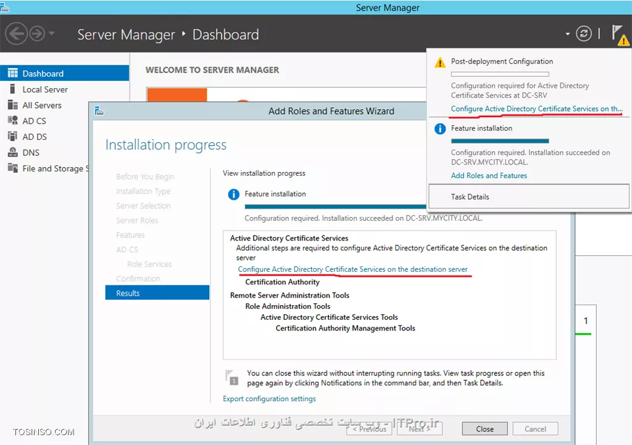Viewport: 632px width, 445px height.
Task: Open Task Details in notification panel
Action: point(528,197)
